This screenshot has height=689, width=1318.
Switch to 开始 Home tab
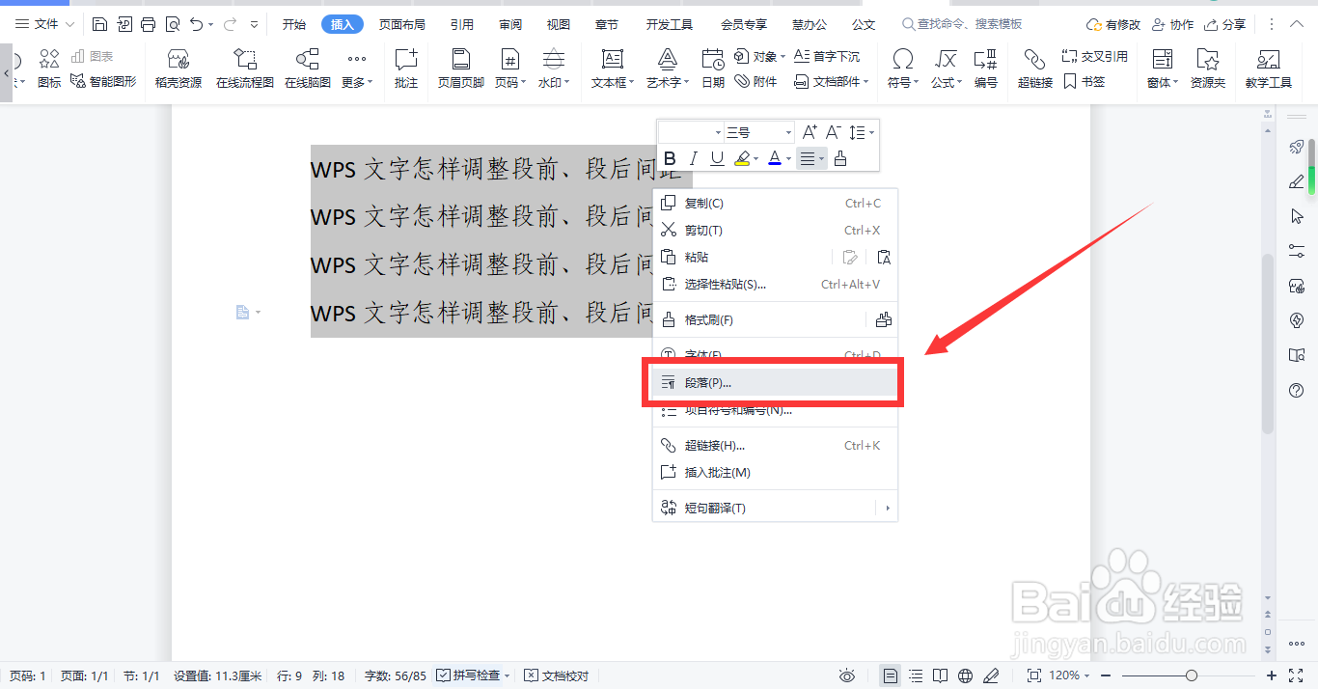(x=294, y=24)
